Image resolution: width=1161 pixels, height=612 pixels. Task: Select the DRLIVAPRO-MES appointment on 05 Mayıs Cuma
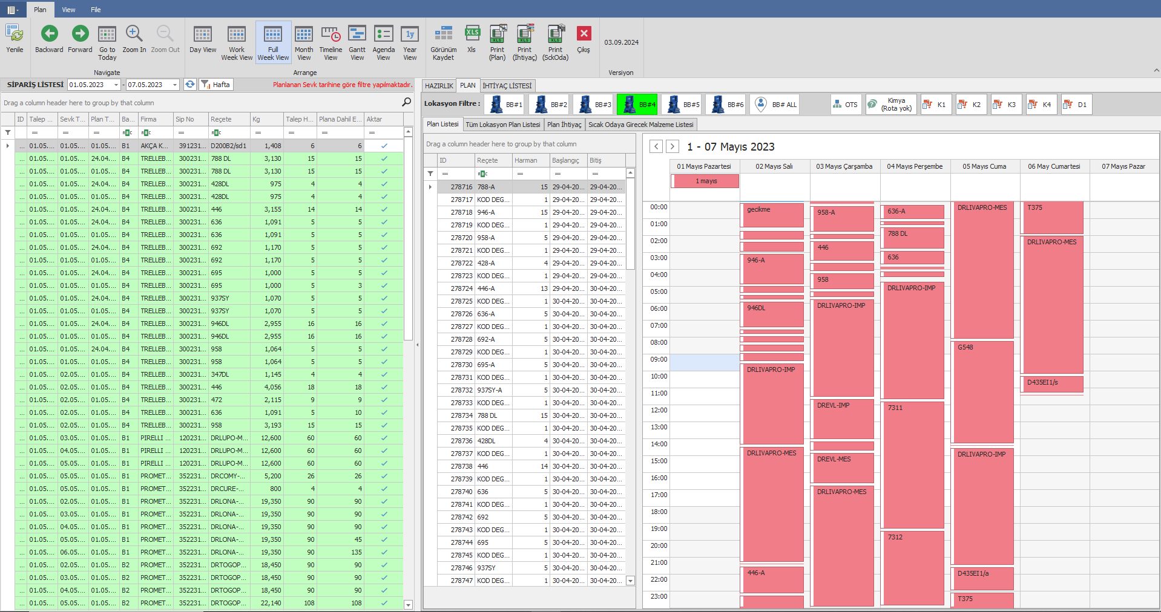tap(982, 270)
